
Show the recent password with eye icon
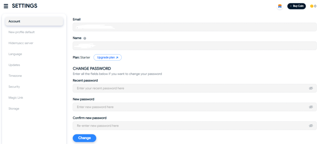(x=311, y=88)
